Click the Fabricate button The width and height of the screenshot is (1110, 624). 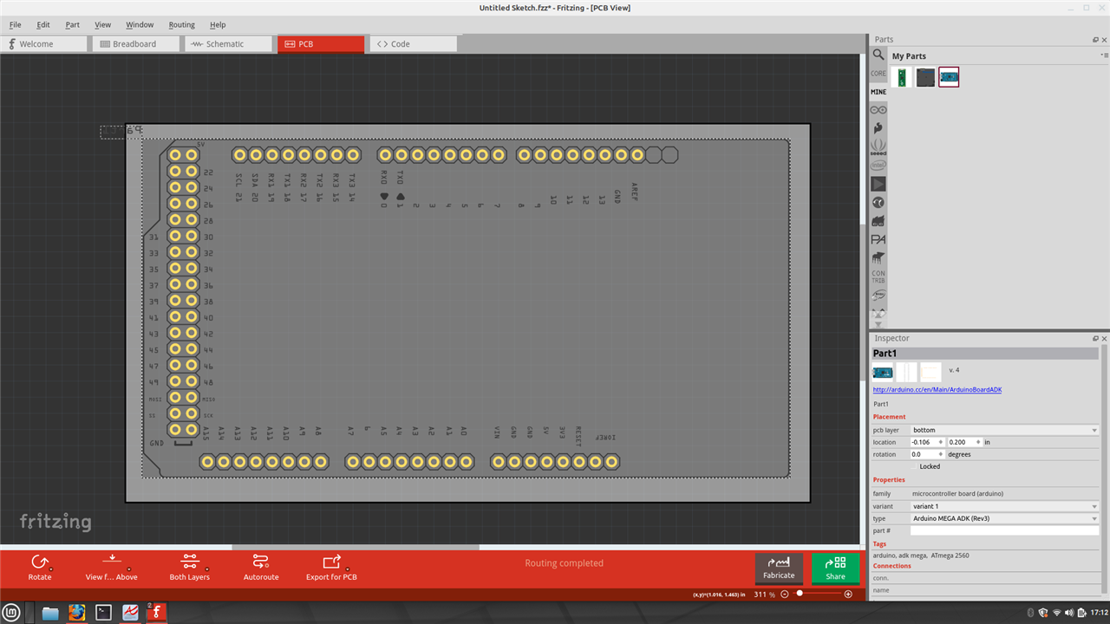coord(779,568)
